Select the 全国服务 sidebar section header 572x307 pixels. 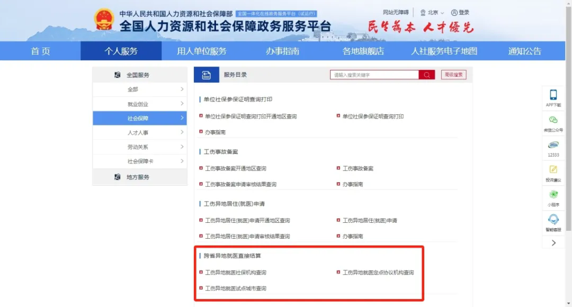click(x=140, y=75)
